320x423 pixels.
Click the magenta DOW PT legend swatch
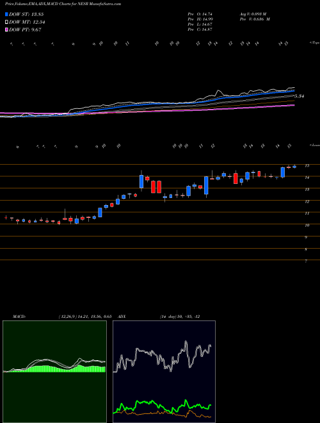pos(6,29)
